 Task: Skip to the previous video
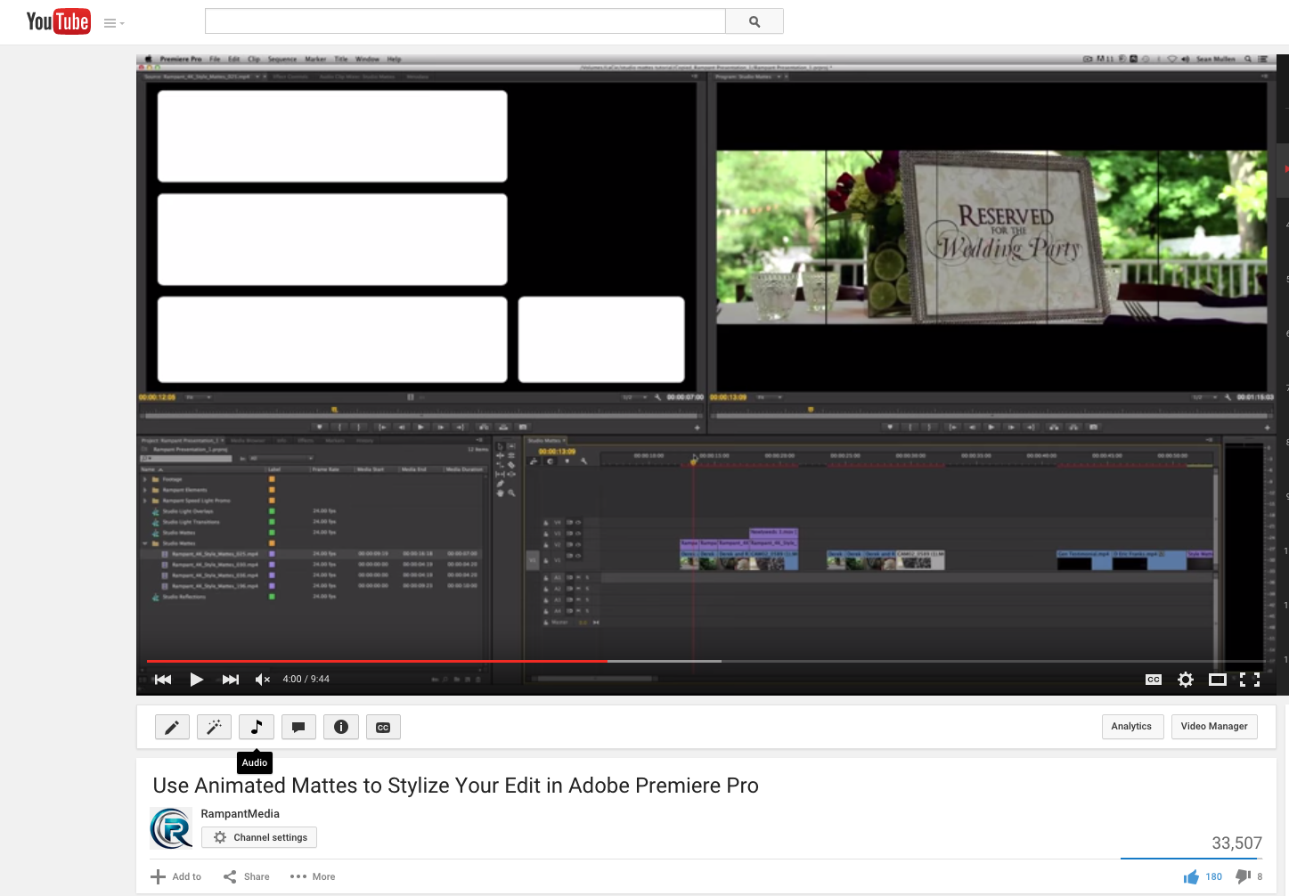[163, 680]
